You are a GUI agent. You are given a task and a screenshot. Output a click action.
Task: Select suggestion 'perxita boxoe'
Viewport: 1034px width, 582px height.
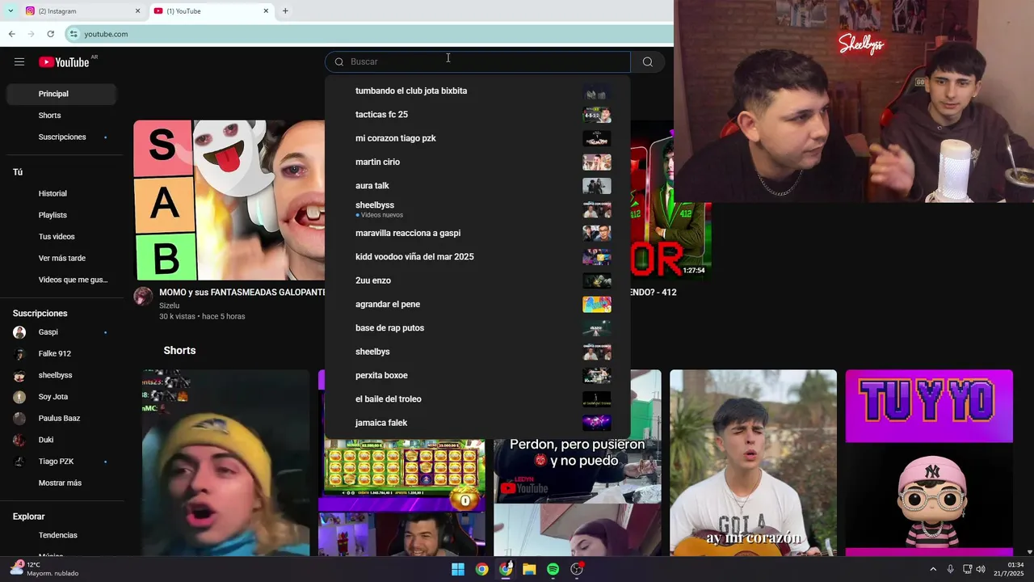pyautogui.click(x=477, y=375)
